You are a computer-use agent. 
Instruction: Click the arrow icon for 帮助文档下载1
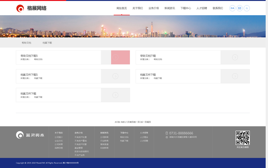pyautogui.click(x=115, y=57)
